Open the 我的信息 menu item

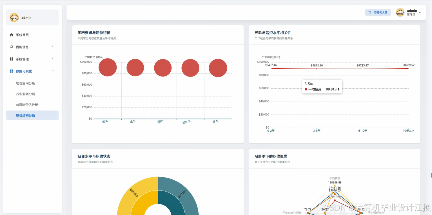[x=32, y=47]
